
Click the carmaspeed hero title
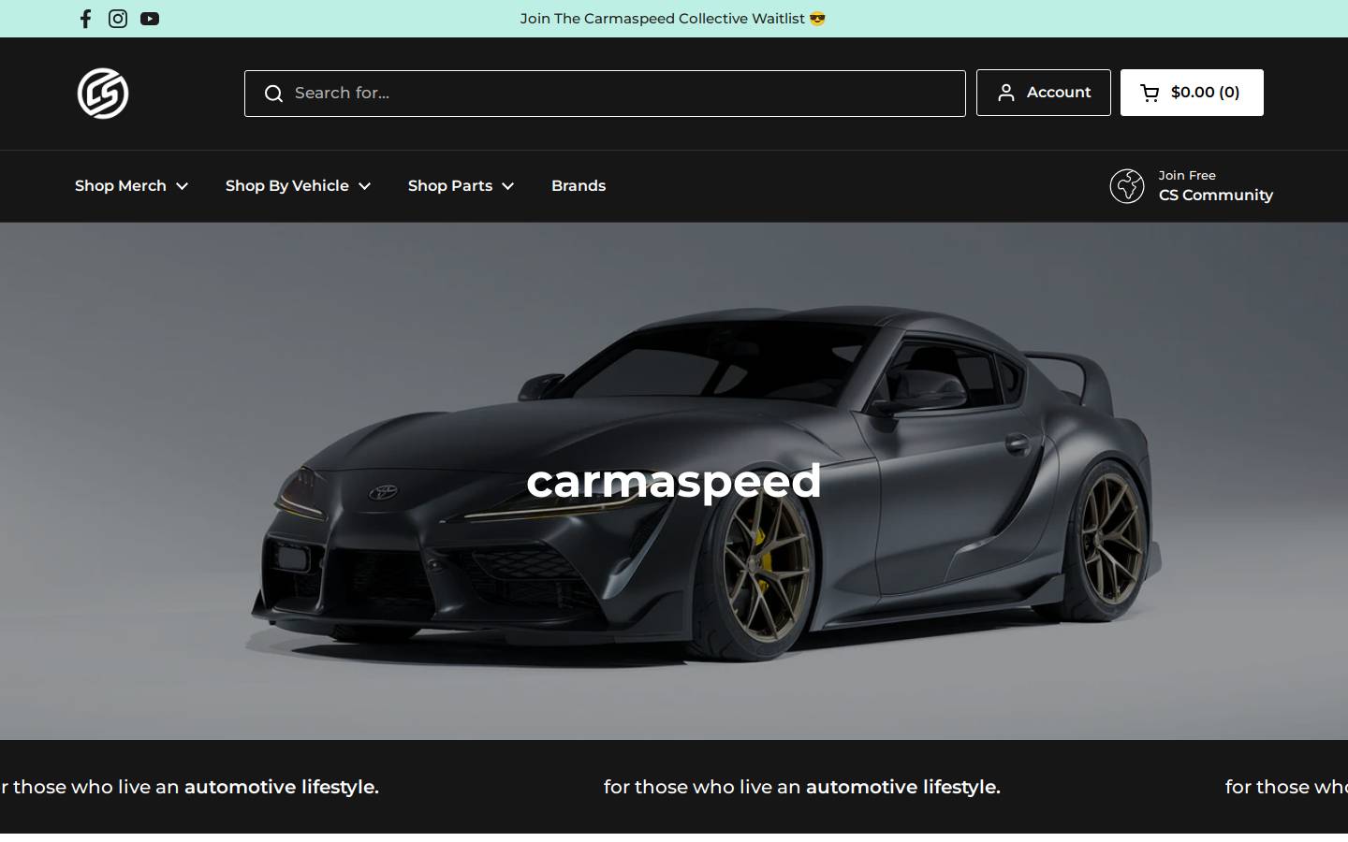(674, 481)
